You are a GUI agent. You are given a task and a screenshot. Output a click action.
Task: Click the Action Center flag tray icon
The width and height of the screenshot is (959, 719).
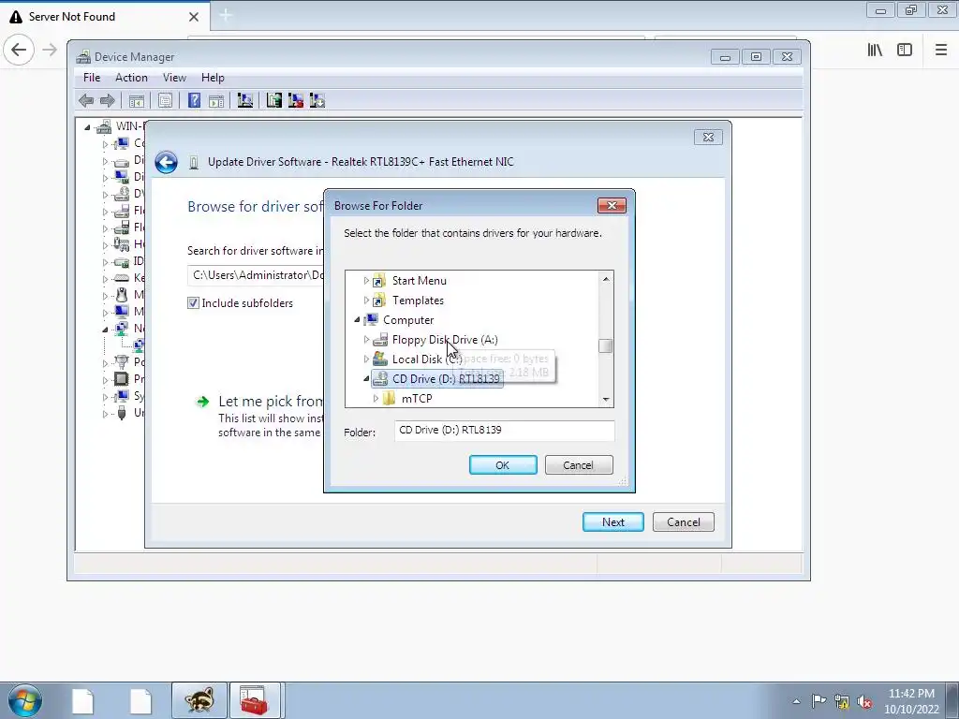pos(819,701)
